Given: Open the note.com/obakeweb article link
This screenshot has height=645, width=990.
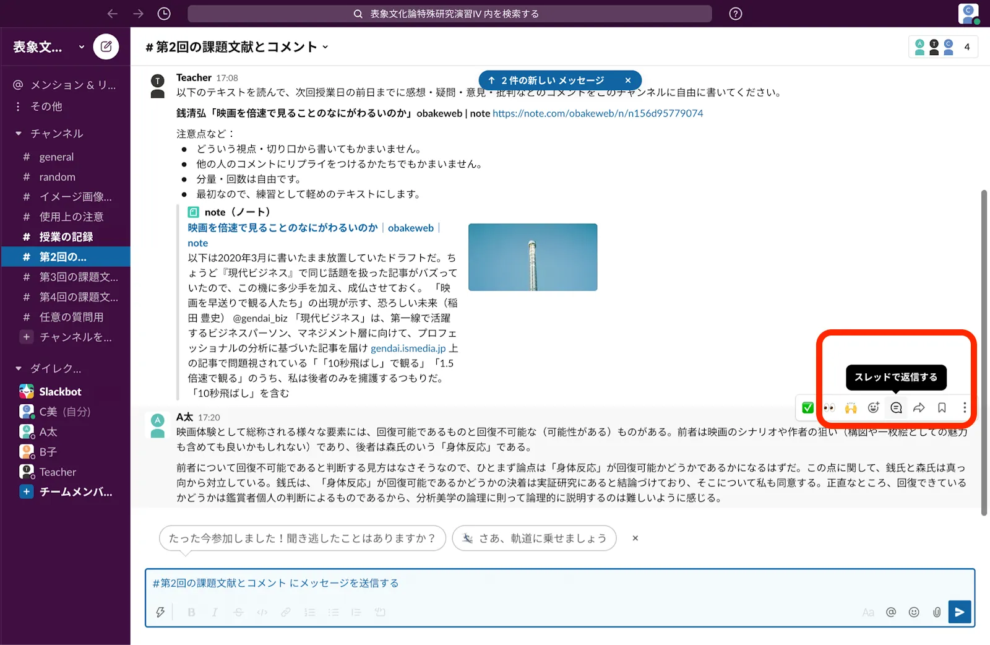Looking at the screenshot, I should coord(597,113).
